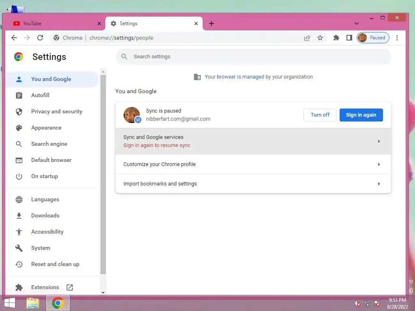Click the Privacy and security shield icon
415x311 pixels.
(19, 112)
